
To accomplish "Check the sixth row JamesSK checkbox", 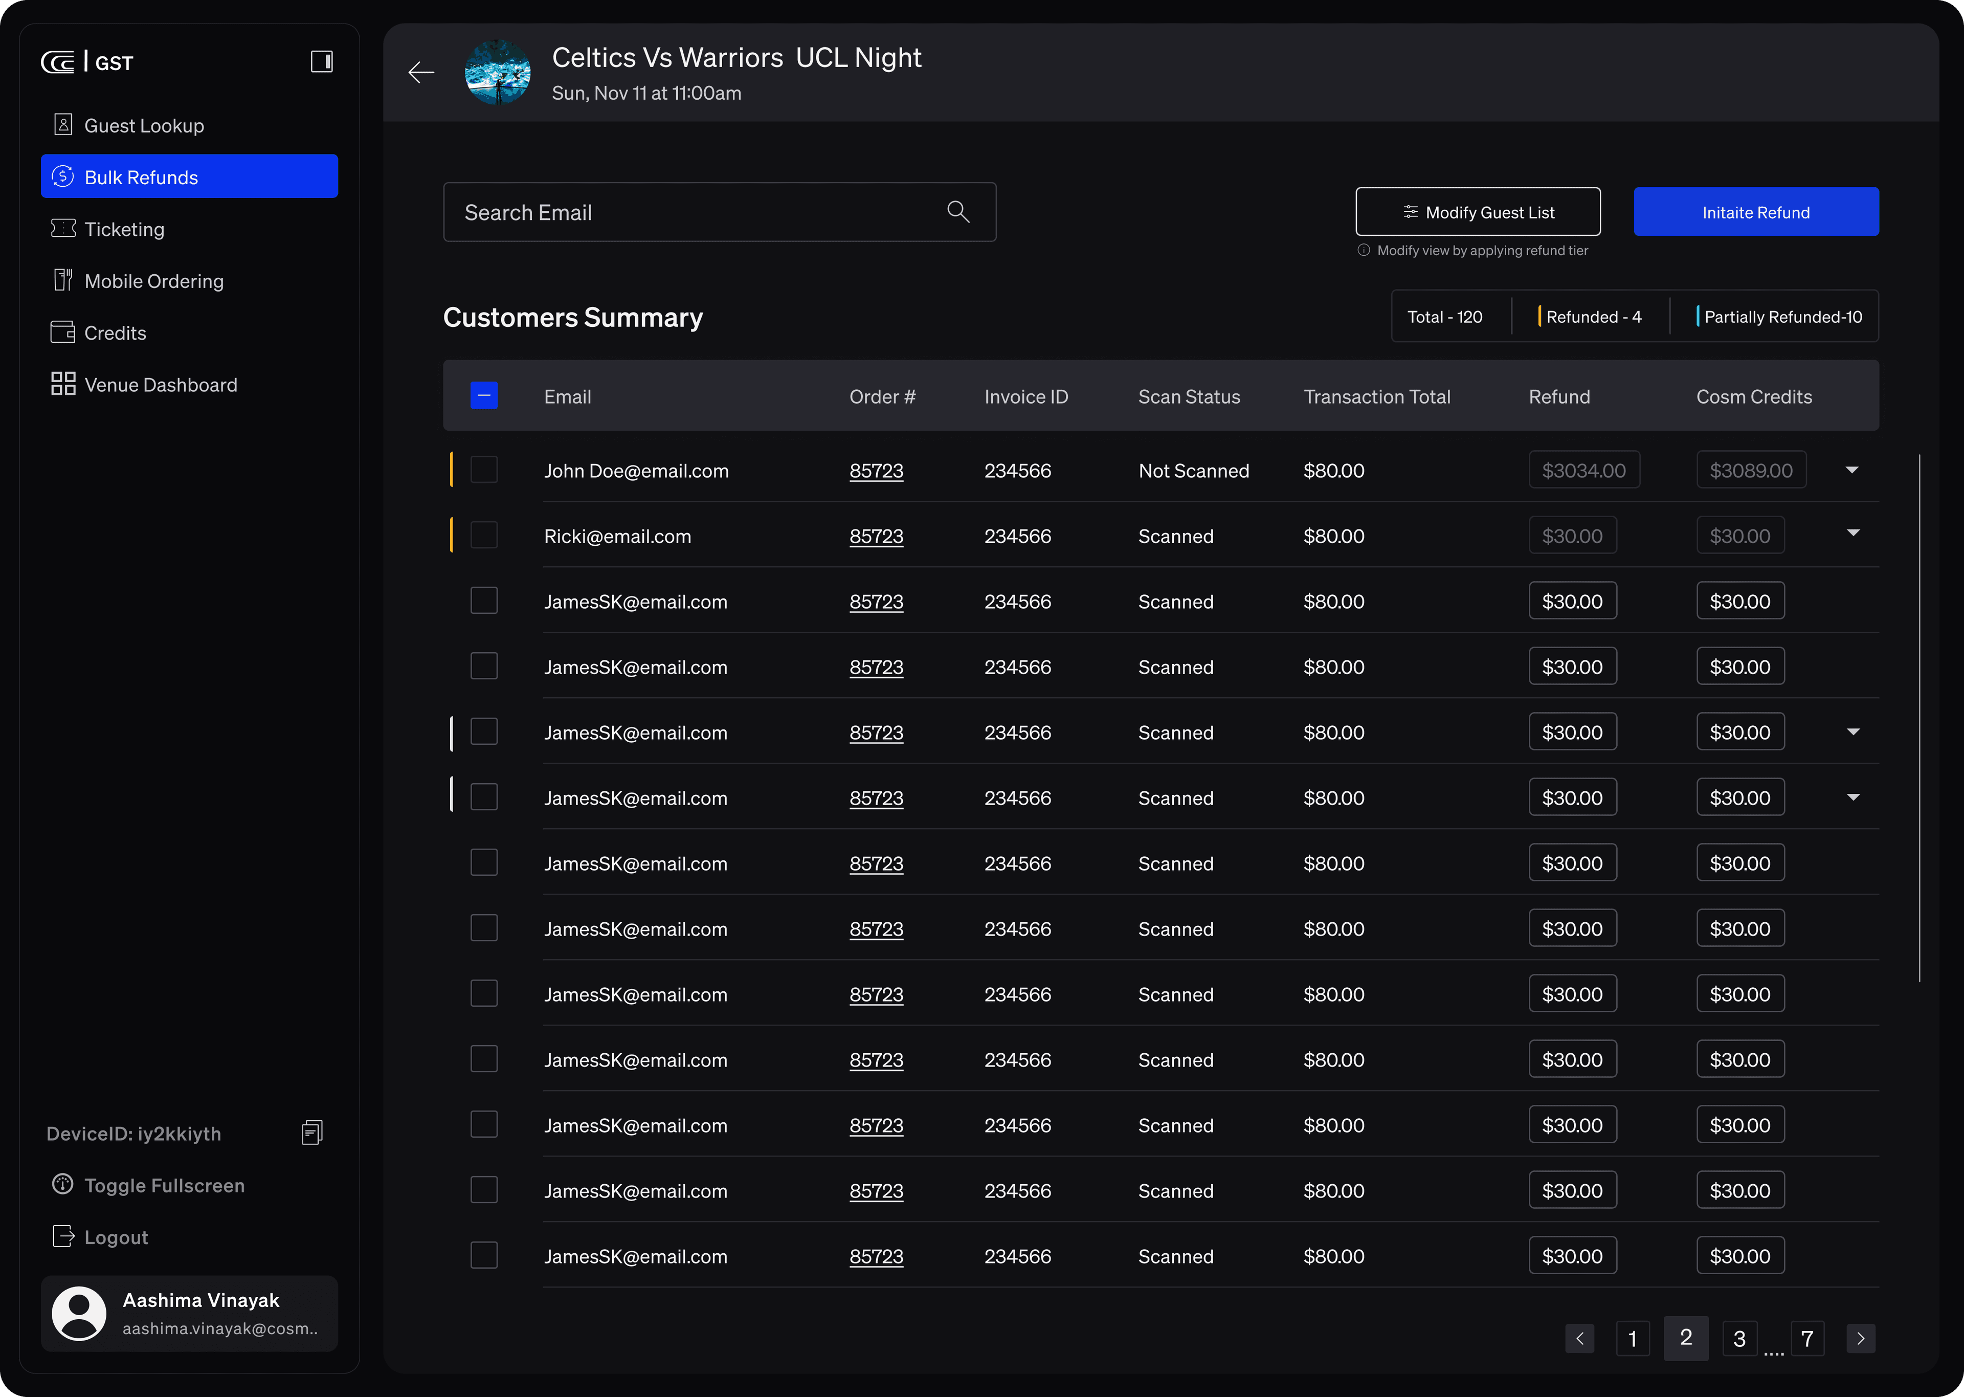I will coord(484,796).
